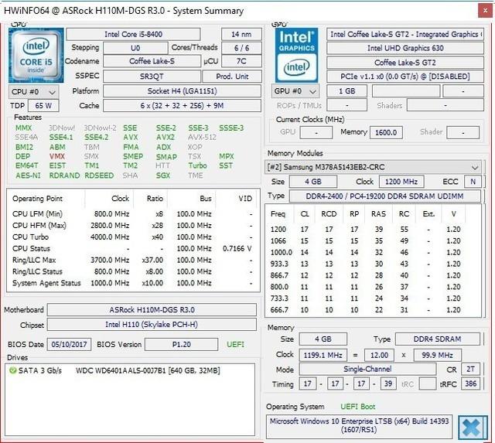The width and height of the screenshot is (495, 443).
Task: Click the Stepping U0 value field
Action: (x=135, y=48)
